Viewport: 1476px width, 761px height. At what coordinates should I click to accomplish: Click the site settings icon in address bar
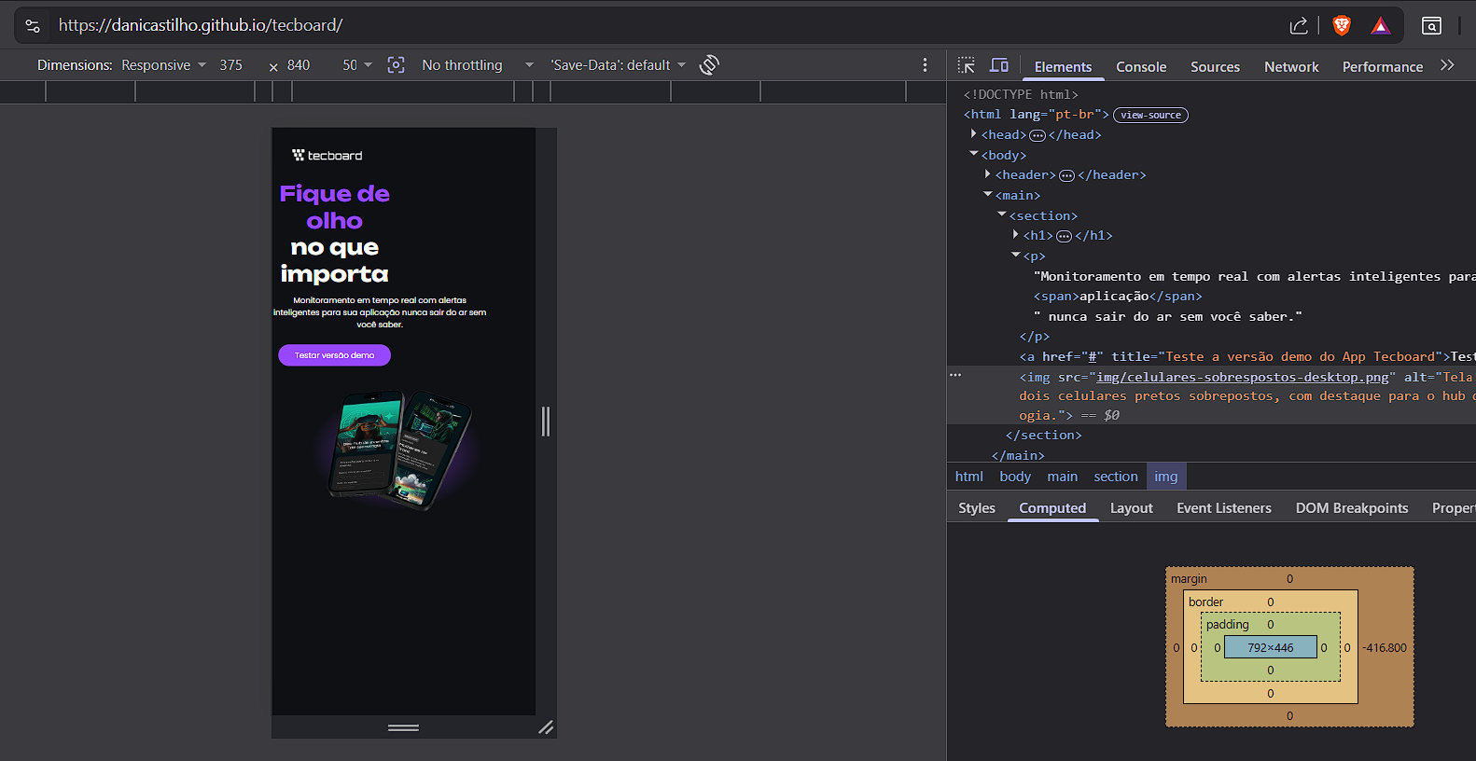33,25
